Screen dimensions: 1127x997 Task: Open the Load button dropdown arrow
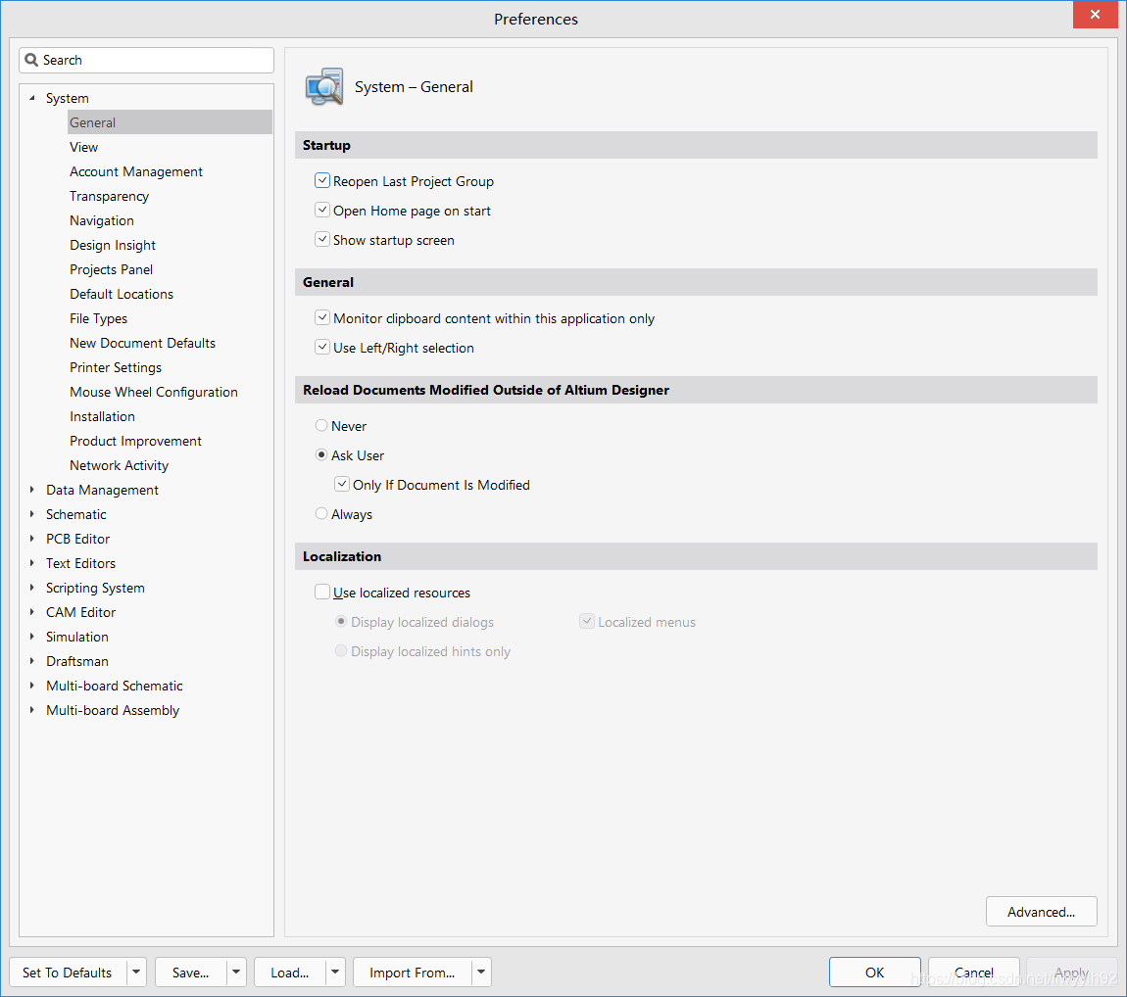336,973
